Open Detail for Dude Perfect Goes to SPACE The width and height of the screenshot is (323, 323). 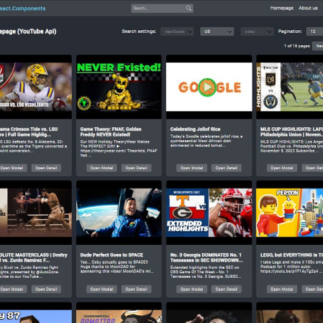pyautogui.click(x=136, y=289)
